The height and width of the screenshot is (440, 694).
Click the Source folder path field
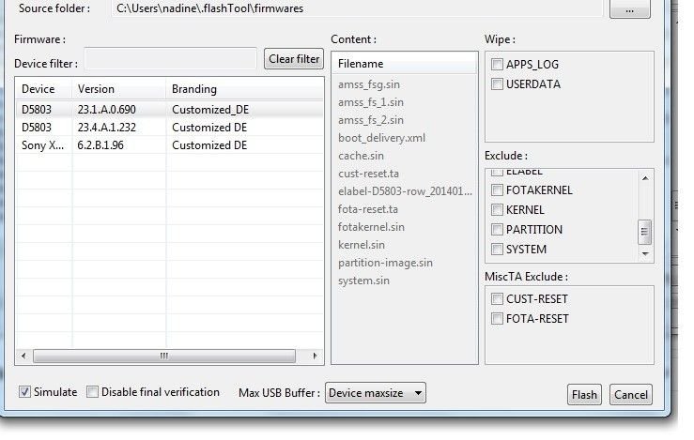click(357, 8)
